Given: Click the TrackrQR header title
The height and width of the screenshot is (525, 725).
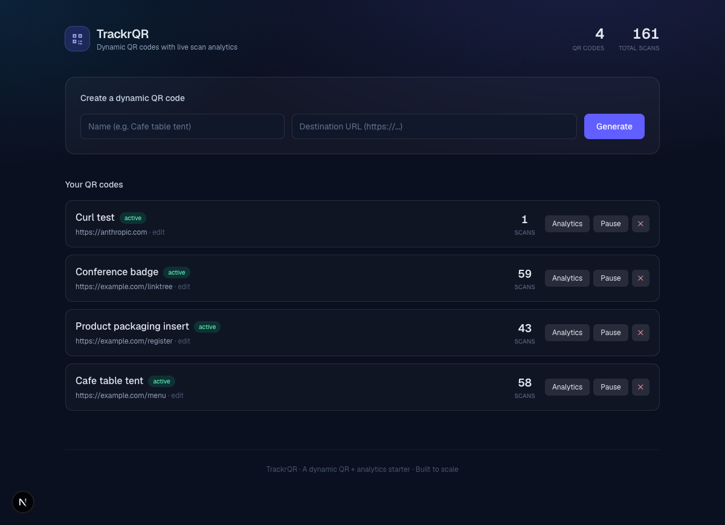Looking at the screenshot, I should (123, 34).
